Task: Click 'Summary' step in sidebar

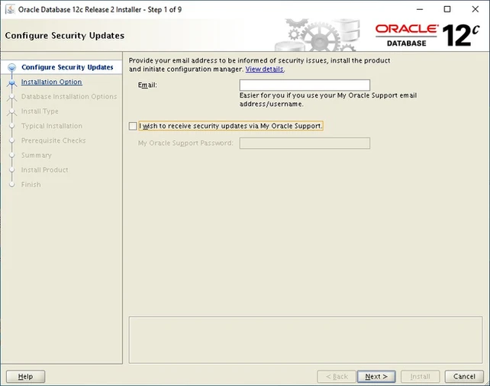Action: tap(36, 155)
